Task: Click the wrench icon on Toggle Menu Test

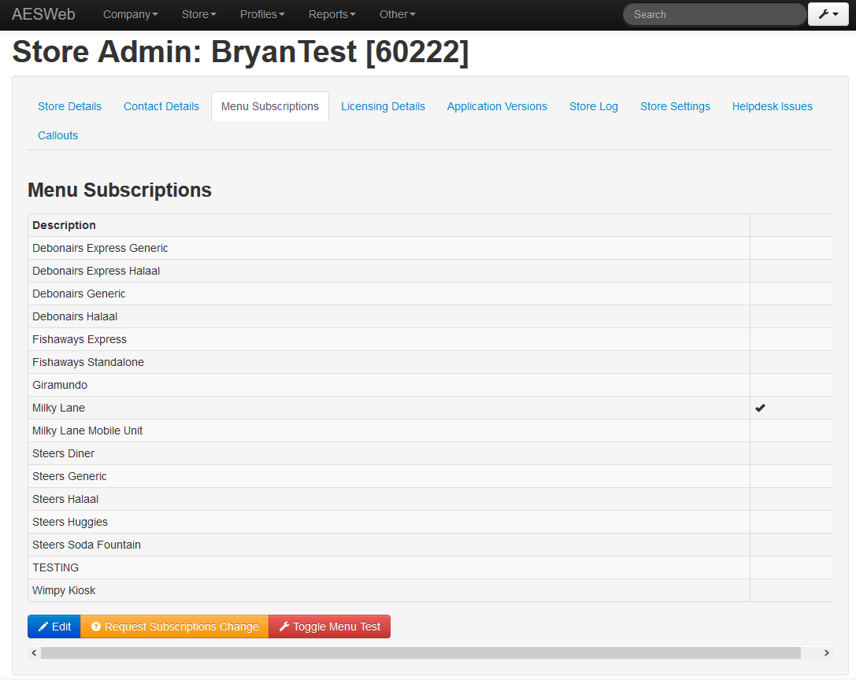Action: point(283,626)
